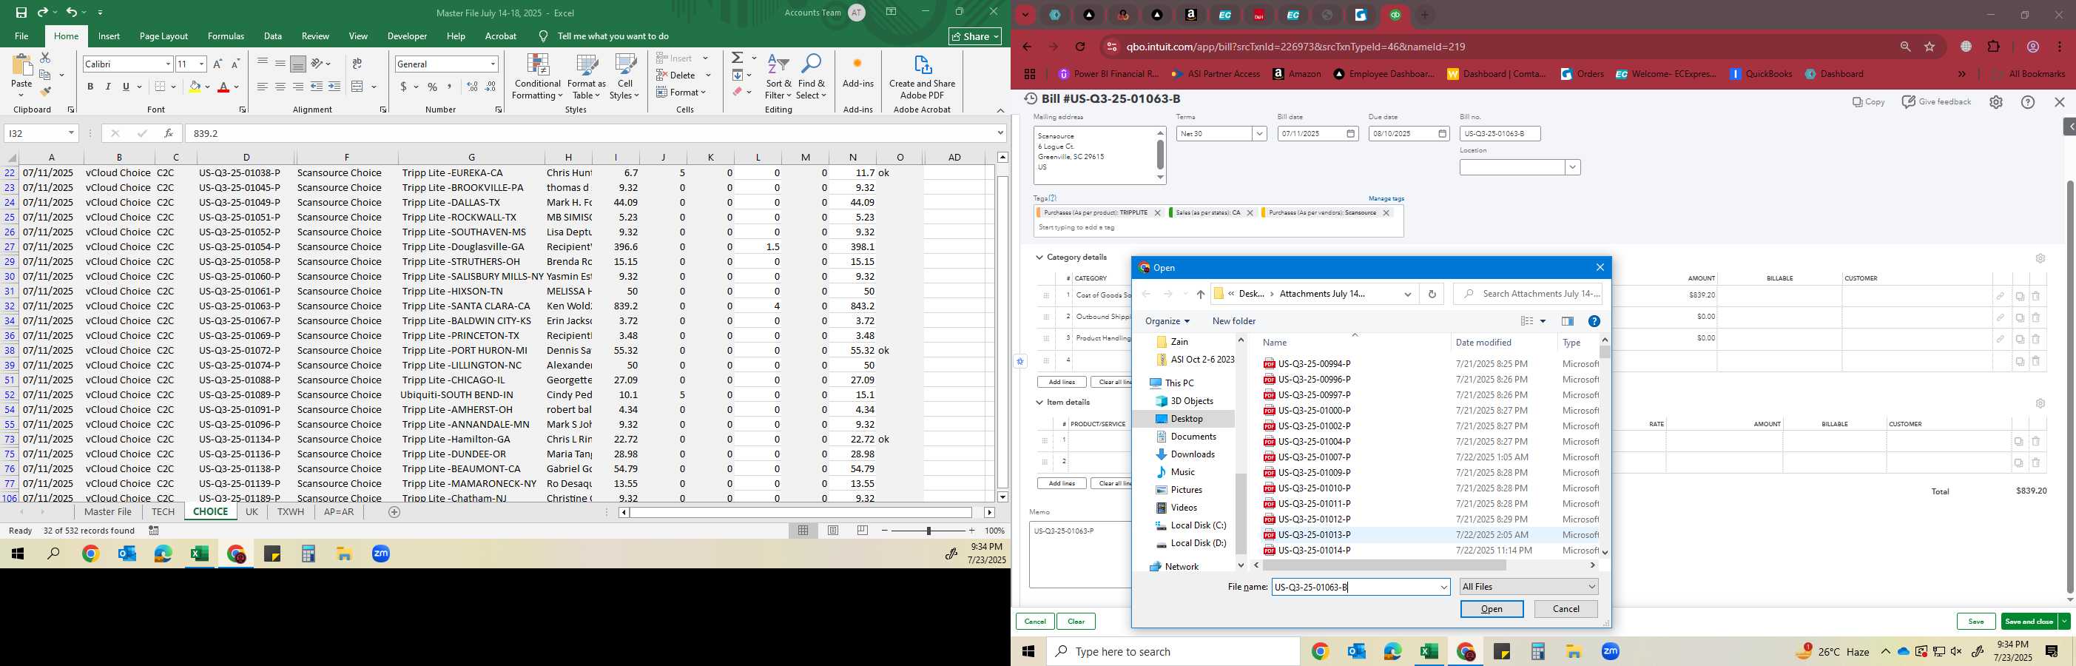This screenshot has width=2076, height=666.
Task: Toggle preview pane in Open dialog
Action: pyautogui.click(x=1567, y=321)
